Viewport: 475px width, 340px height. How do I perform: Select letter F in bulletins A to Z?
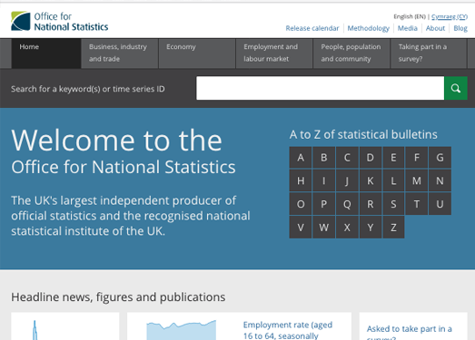pyautogui.click(x=417, y=158)
